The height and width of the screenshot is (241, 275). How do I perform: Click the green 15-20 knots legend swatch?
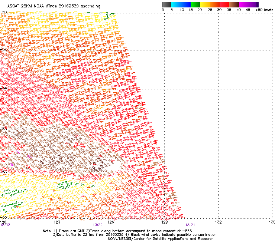click(x=195, y=4)
